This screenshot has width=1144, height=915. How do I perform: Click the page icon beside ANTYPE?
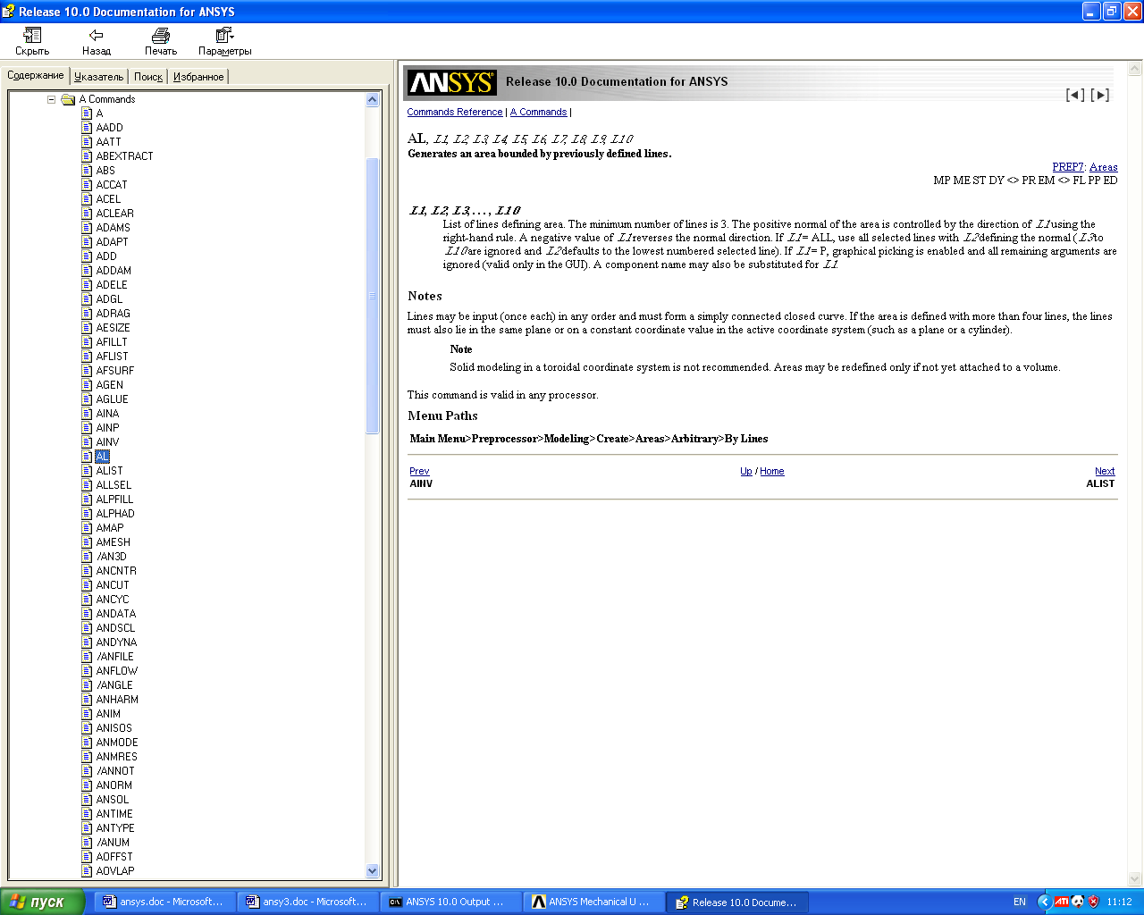[x=87, y=828]
